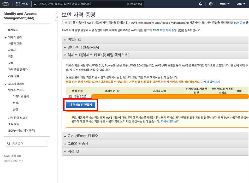Click the Identity and Access Management(IAM) title
This screenshot has width=249, height=183.
point(20,16)
